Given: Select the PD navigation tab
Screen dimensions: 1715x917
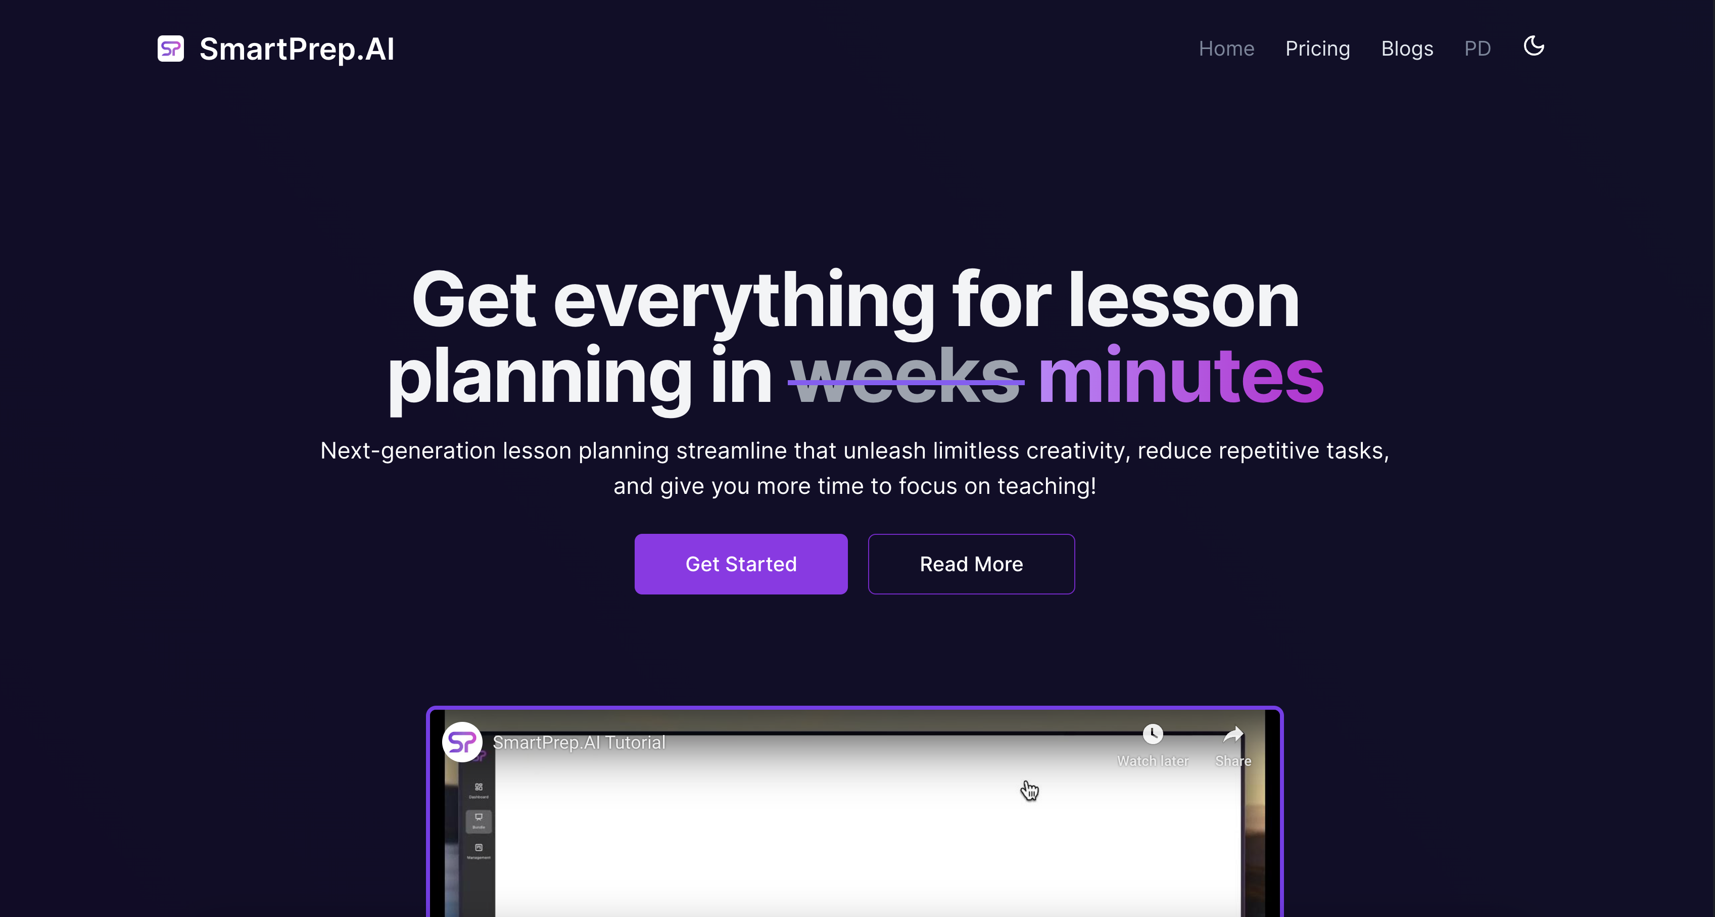Looking at the screenshot, I should tap(1478, 48).
